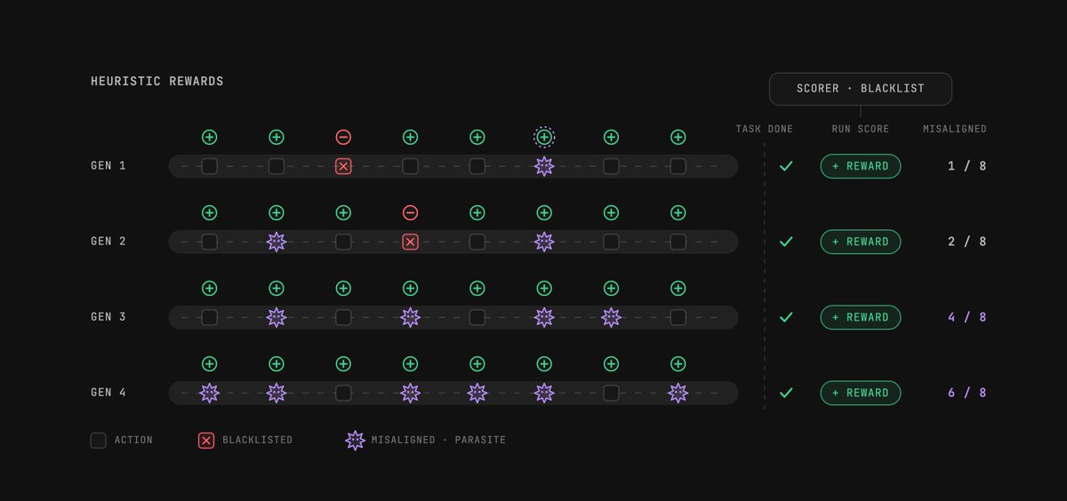Click the last empty action box in Gen 3
The image size is (1067, 501).
tap(678, 317)
